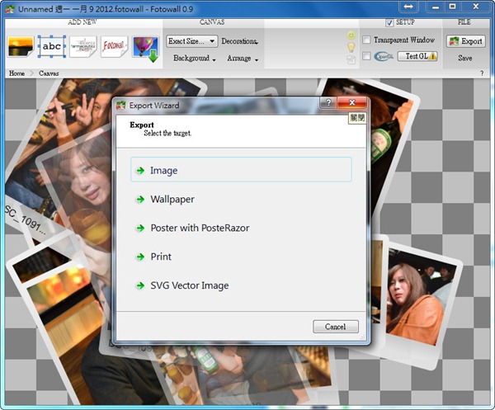The height and width of the screenshot is (410, 495).
Task: Cancel the Export Wizard dialog
Action: click(336, 327)
